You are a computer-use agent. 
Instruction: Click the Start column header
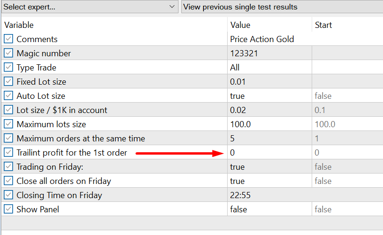tap(323, 25)
